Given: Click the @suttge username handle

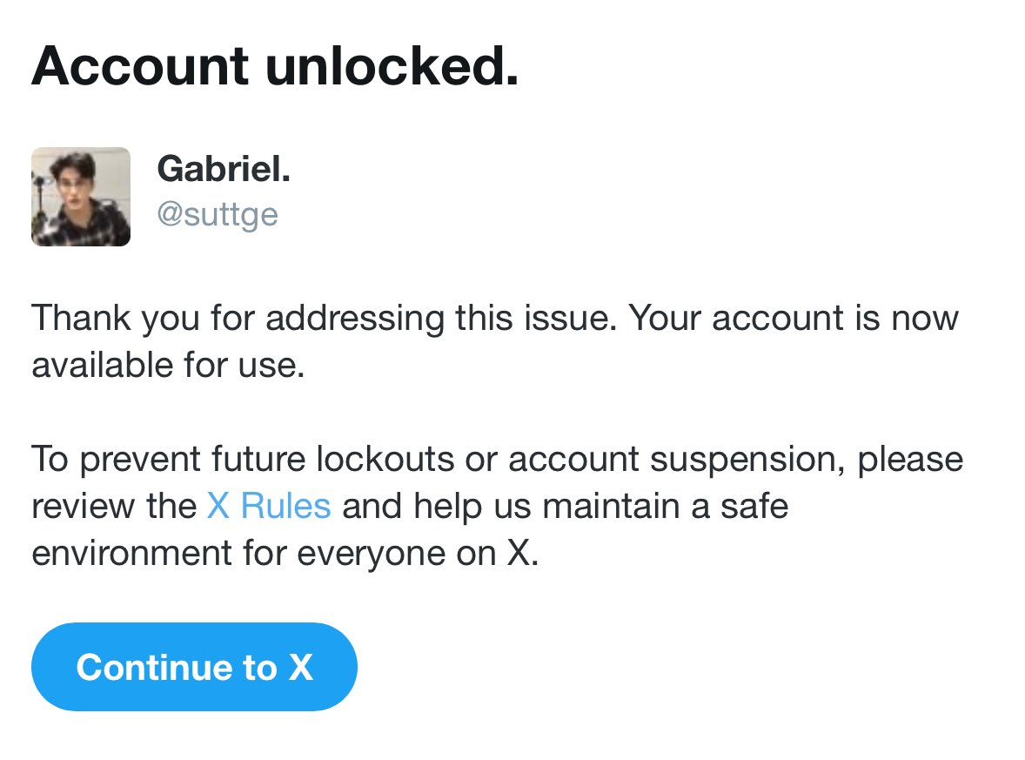Looking at the screenshot, I should point(218,215).
